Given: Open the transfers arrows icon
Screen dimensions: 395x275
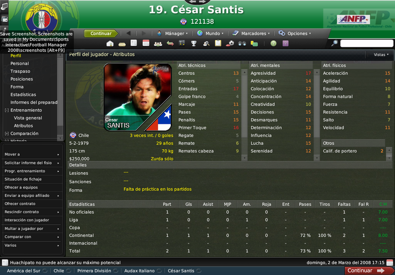Looking at the screenshot, I should point(170,43).
